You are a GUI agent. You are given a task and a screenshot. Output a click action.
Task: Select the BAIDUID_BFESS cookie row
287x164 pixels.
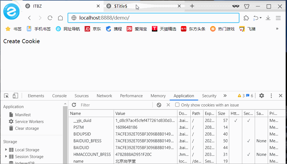point(177,141)
